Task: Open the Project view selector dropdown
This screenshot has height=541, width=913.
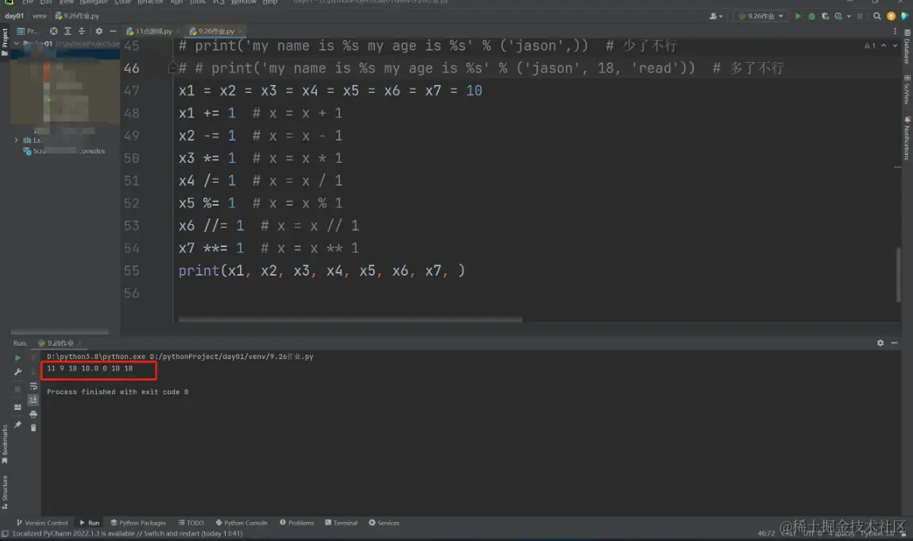Action: (27, 31)
